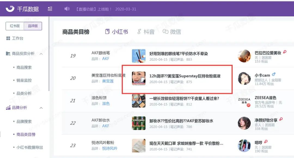This screenshot has height=158, width=294.
Task: Click the 抖音 music note icon
Action: point(139,32)
